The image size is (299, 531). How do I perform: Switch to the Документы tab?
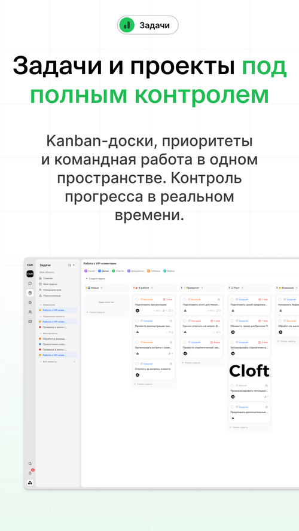[136, 271]
